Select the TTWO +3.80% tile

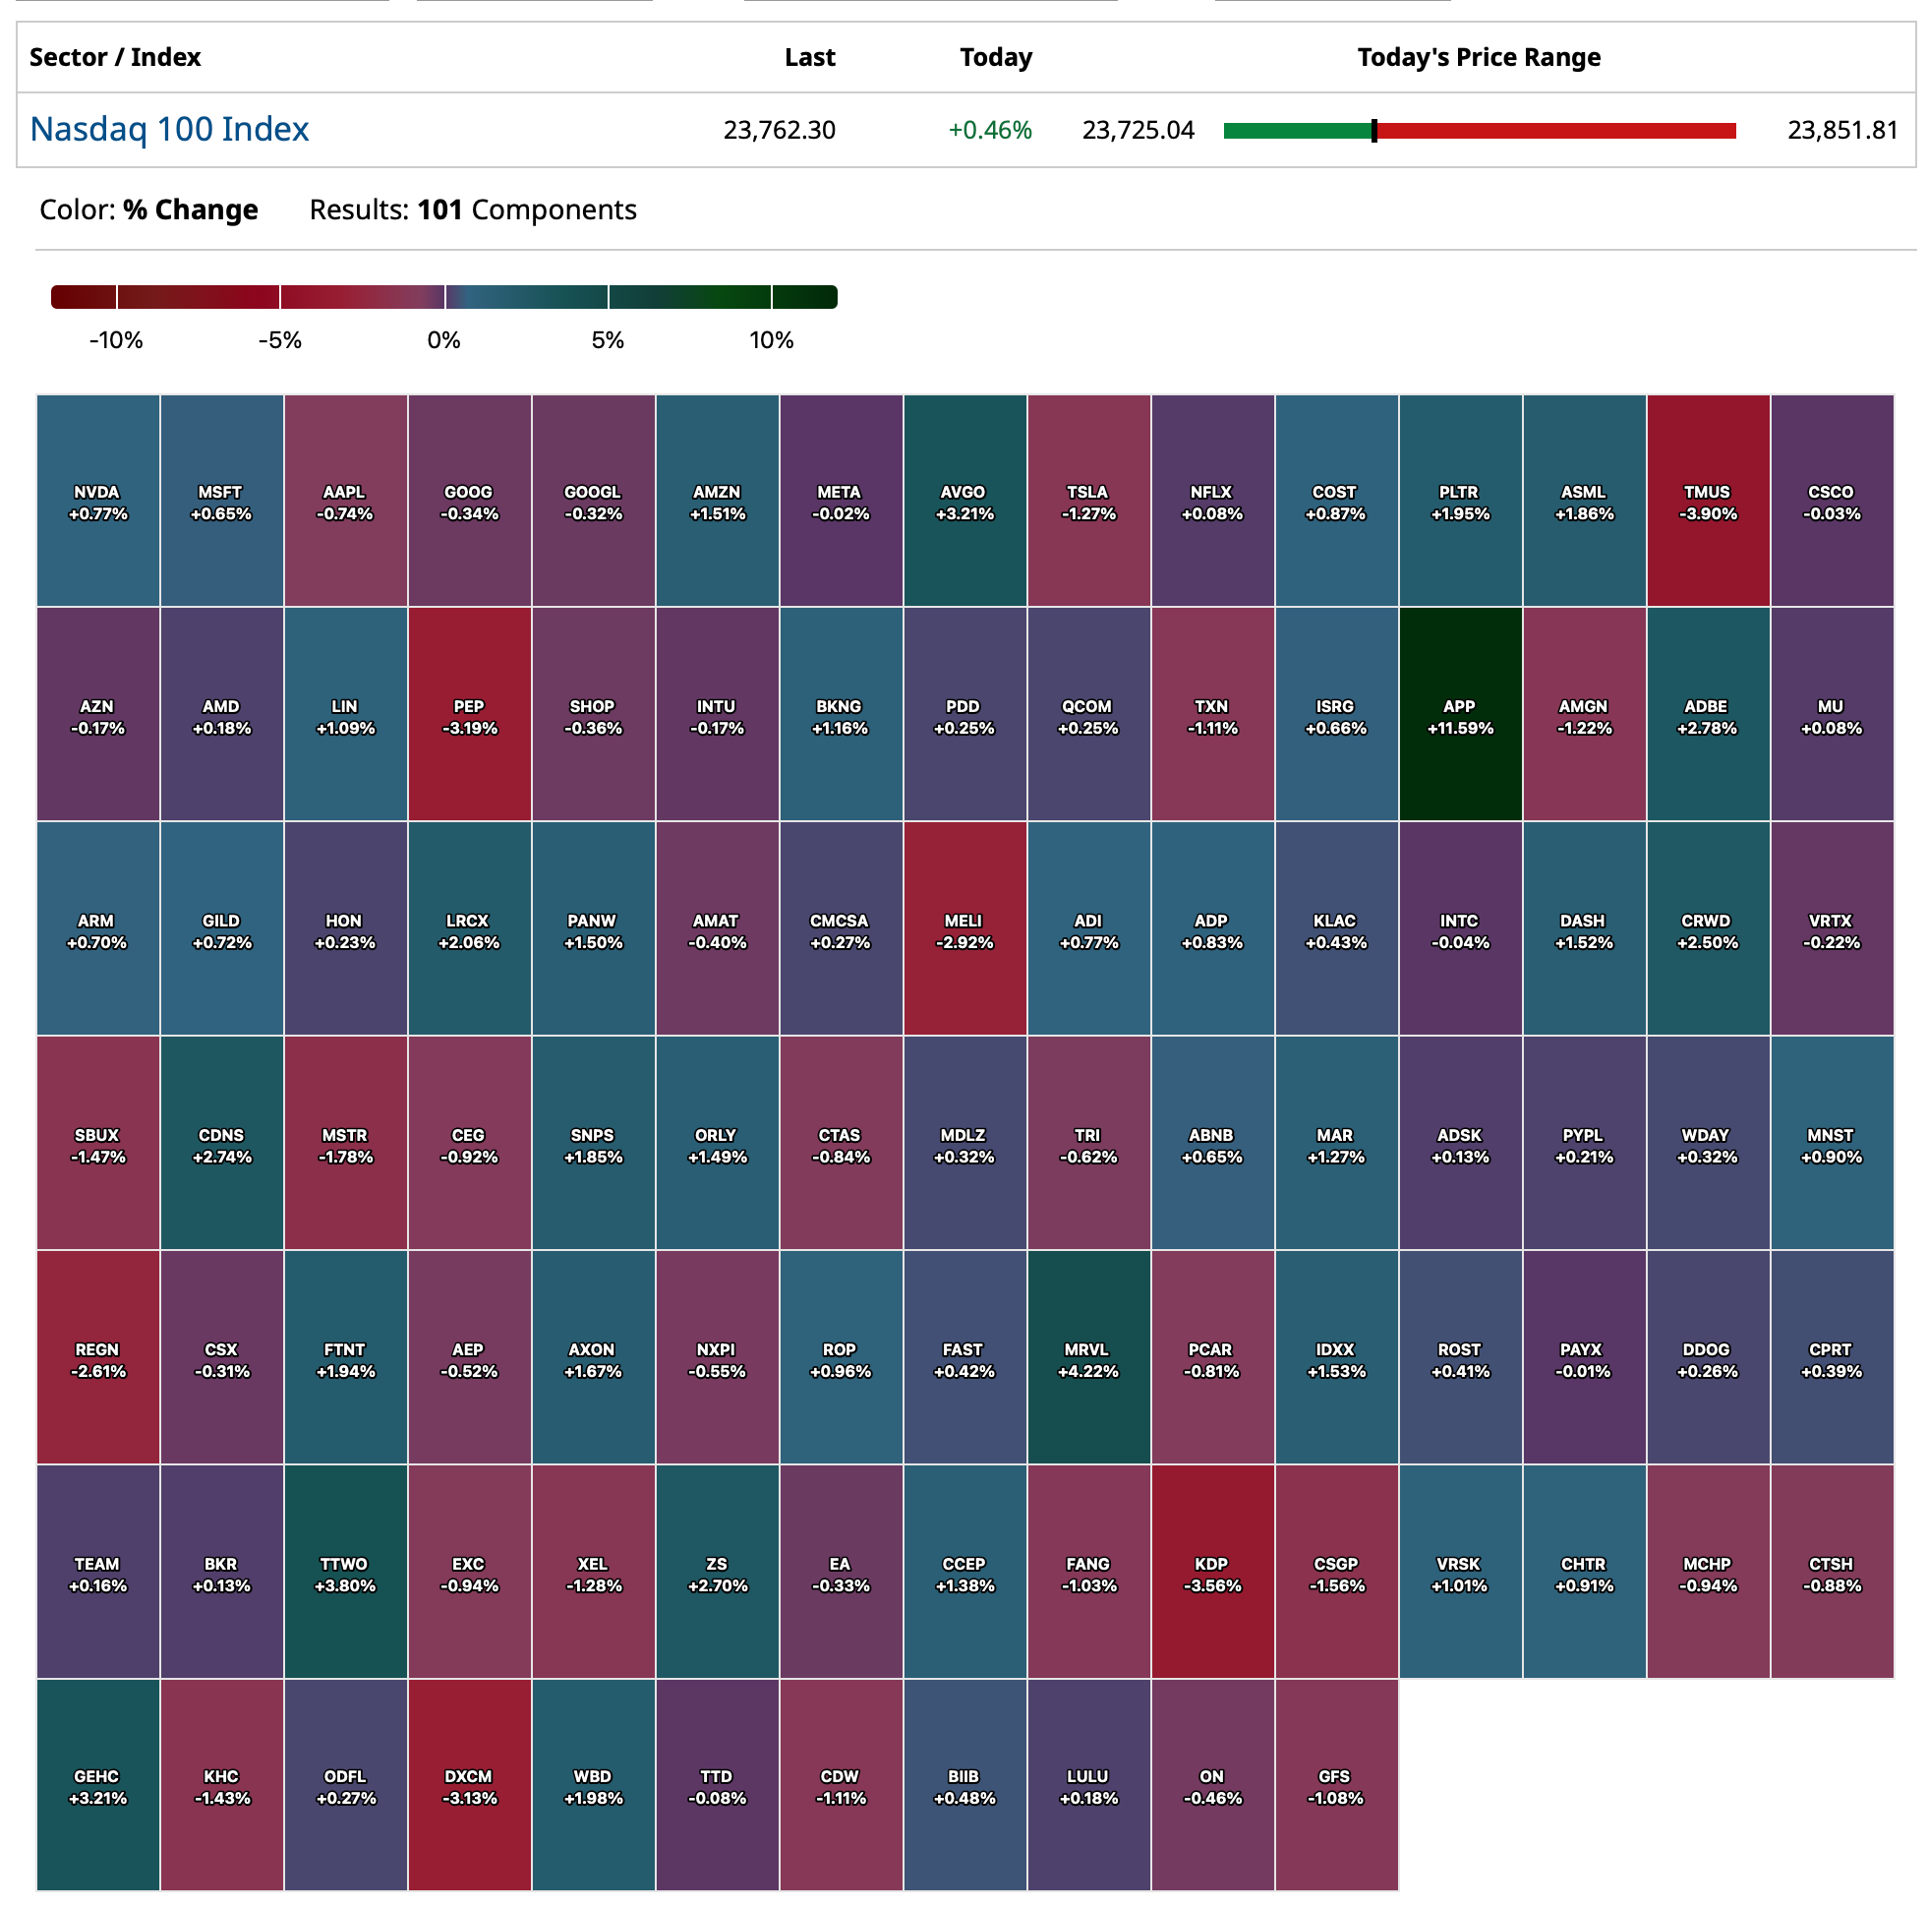[x=345, y=1573]
